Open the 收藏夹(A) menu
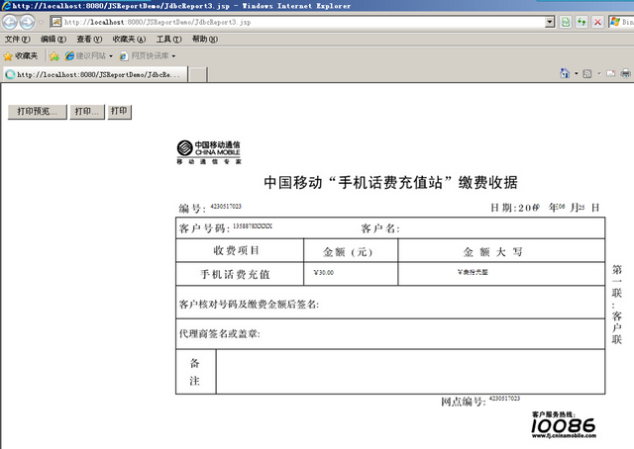The height and width of the screenshot is (449, 634). pyautogui.click(x=129, y=40)
